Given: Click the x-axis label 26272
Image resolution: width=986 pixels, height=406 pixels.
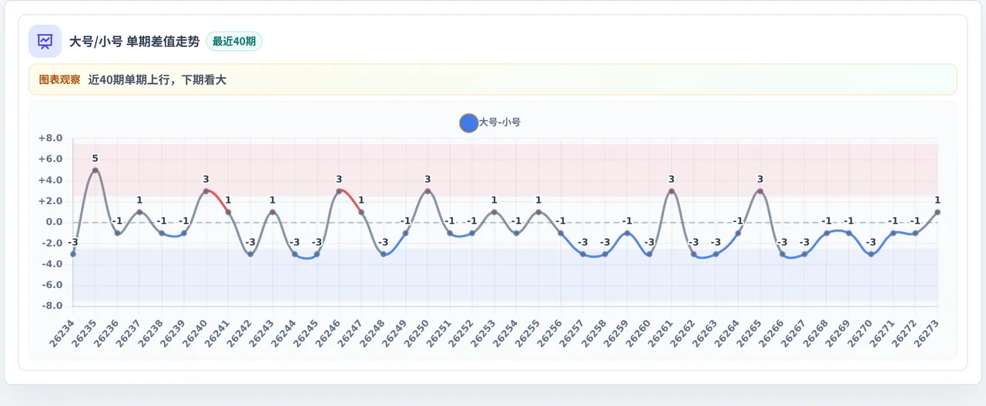Looking at the screenshot, I should click(904, 334).
